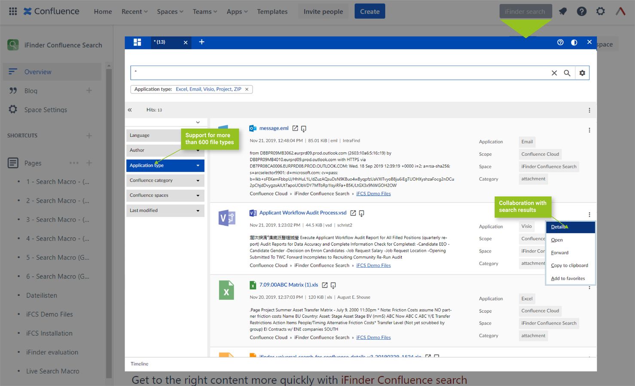Open the notifications icon in Confluence header
This screenshot has width=635, height=386.
point(562,12)
